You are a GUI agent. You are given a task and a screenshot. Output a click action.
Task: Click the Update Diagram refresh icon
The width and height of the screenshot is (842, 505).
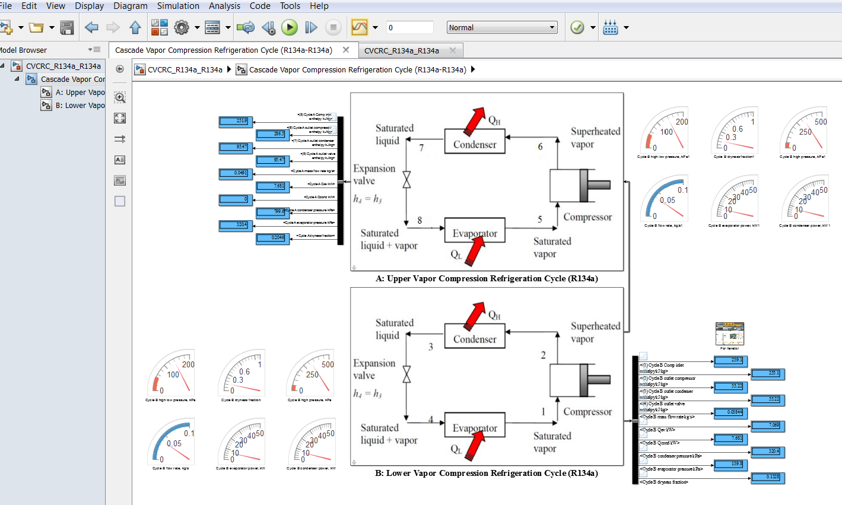(245, 27)
